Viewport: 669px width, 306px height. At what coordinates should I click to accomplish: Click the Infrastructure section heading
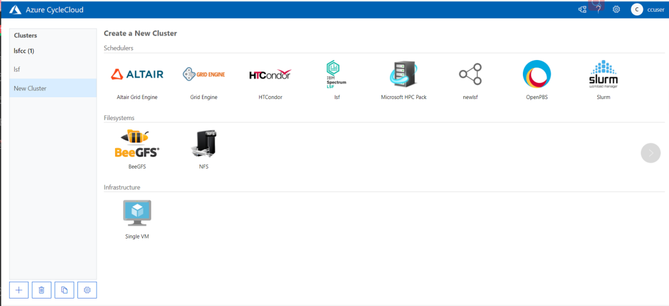pyautogui.click(x=122, y=187)
